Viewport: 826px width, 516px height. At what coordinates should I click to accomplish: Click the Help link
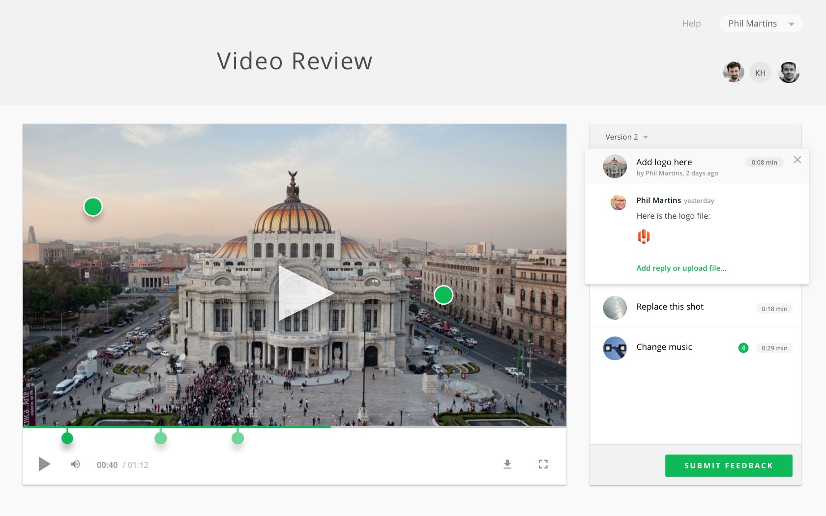(691, 24)
